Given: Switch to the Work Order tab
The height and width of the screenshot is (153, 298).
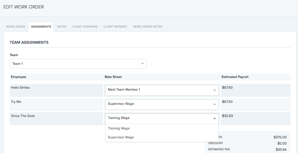Looking at the screenshot, I should pyautogui.click(x=15, y=27).
